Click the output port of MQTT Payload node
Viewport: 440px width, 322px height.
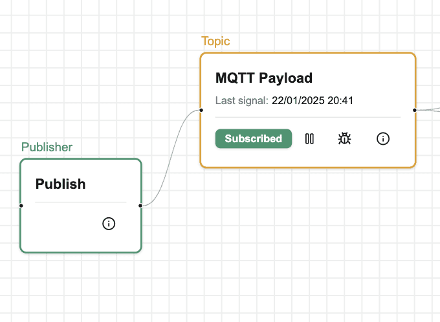415,110
